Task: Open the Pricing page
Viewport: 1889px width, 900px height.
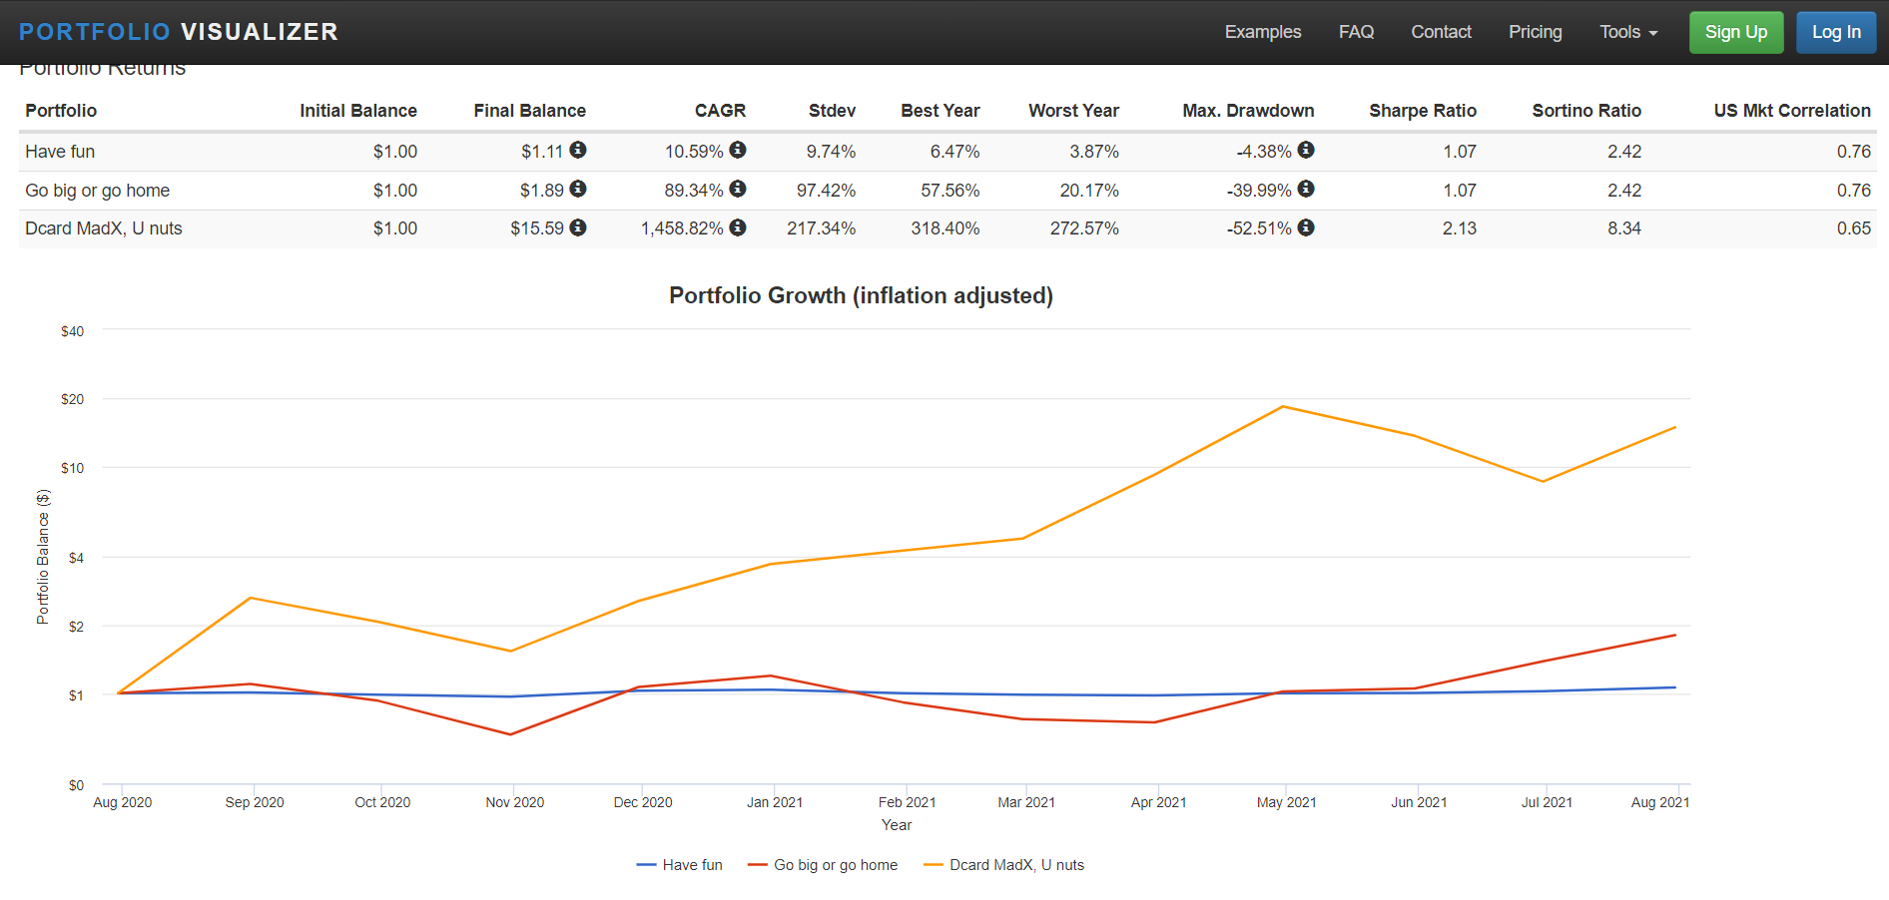Action: pos(1535,32)
